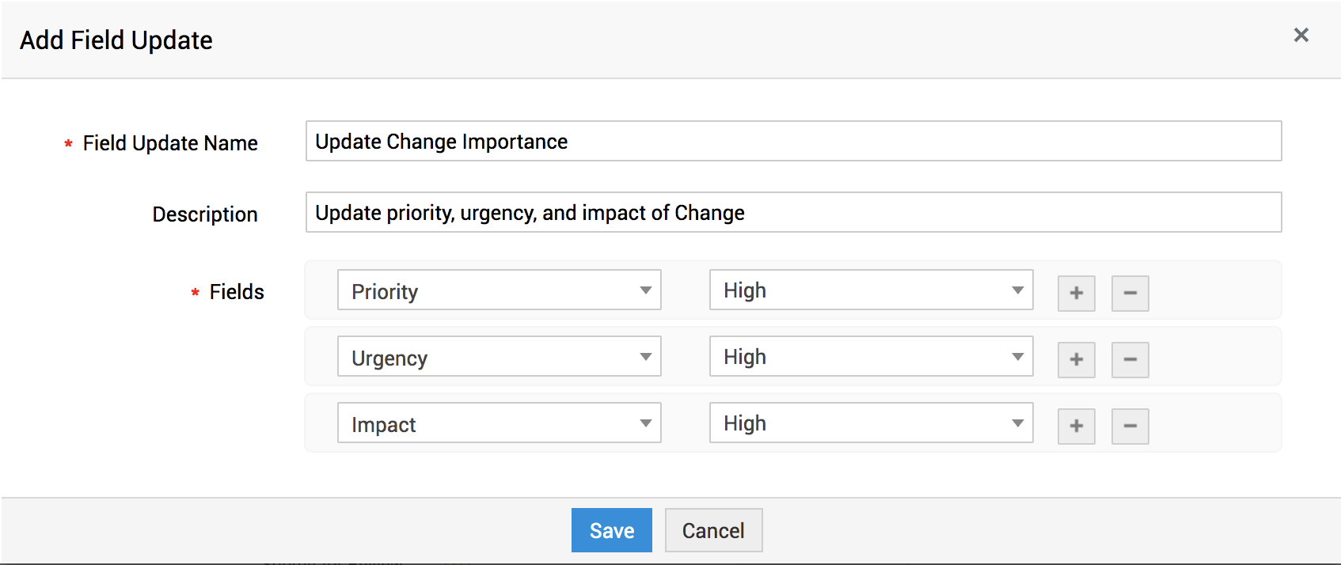Image resolution: width=1341 pixels, height=565 pixels.
Task: Click the plus icon in Priority row
Action: tap(1076, 293)
